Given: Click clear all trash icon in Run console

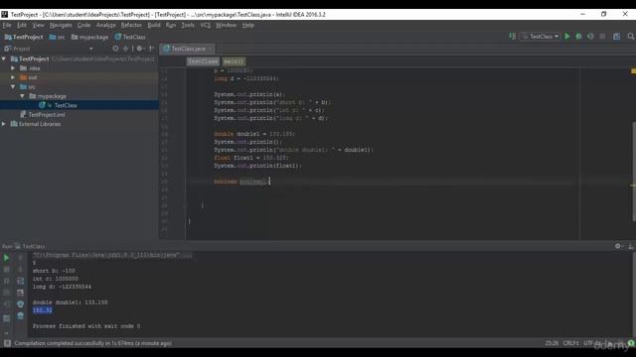Looking at the screenshot, I should (x=20, y=315).
